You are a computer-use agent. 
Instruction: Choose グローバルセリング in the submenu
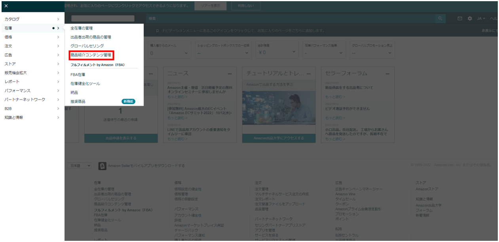[87, 46]
